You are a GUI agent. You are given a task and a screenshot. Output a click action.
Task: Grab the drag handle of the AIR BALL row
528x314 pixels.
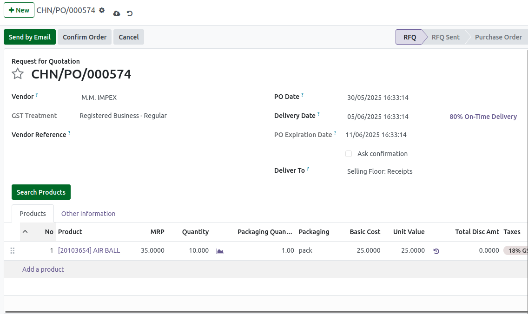click(13, 251)
